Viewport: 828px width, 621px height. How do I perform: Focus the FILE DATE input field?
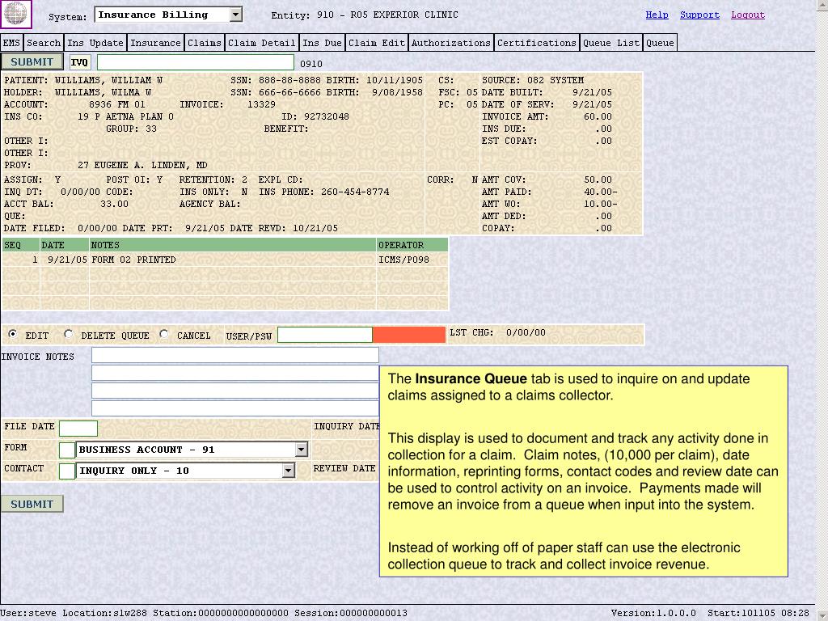[78, 429]
